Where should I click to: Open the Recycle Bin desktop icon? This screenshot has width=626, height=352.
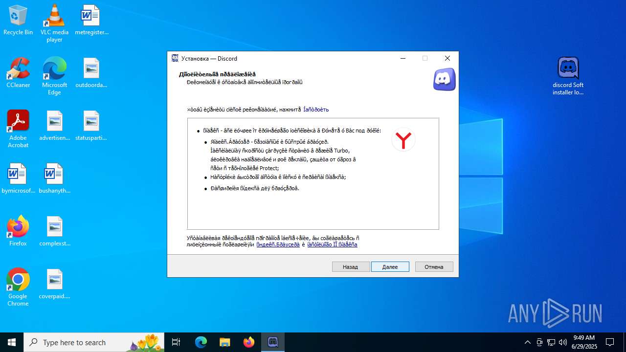coord(18,21)
